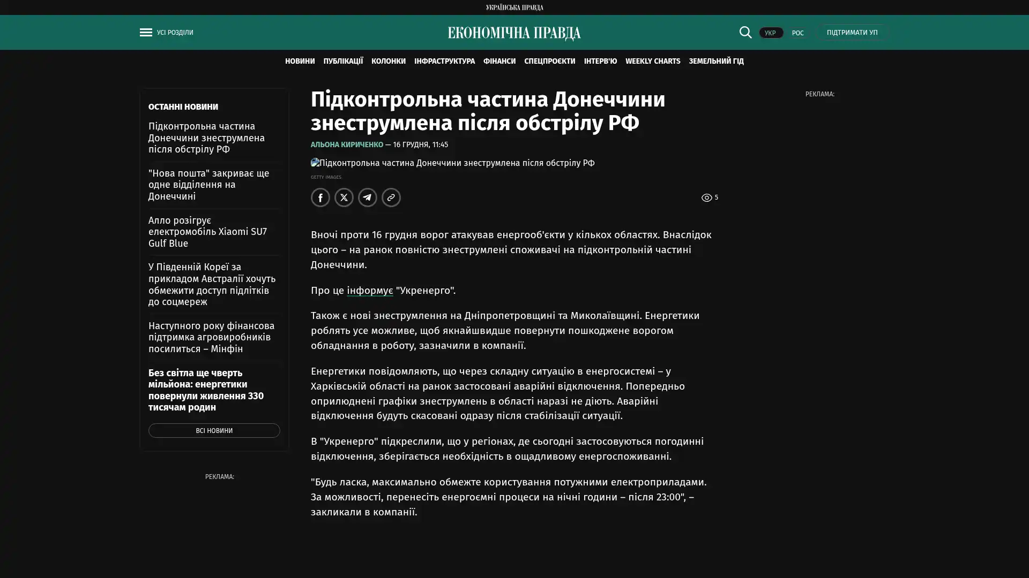Image resolution: width=1029 pixels, height=578 pixels.
Task: Open the Земельний гід section
Action: click(715, 61)
